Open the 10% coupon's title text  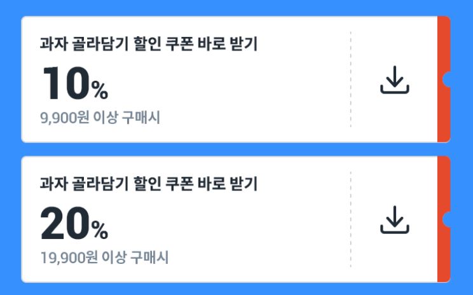click(x=149, y=44)
